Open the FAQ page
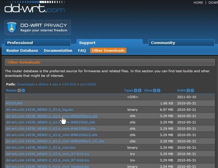This screenshot has height=168, width=218. [x=82, y=51]
